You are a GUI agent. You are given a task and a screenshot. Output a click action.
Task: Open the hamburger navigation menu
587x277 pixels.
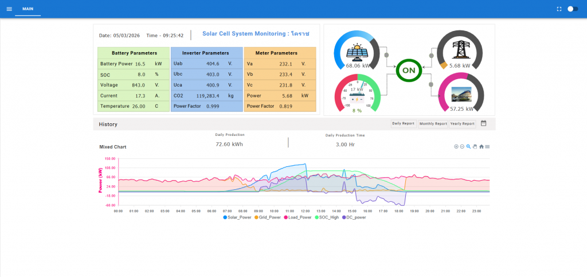[9, 9]
